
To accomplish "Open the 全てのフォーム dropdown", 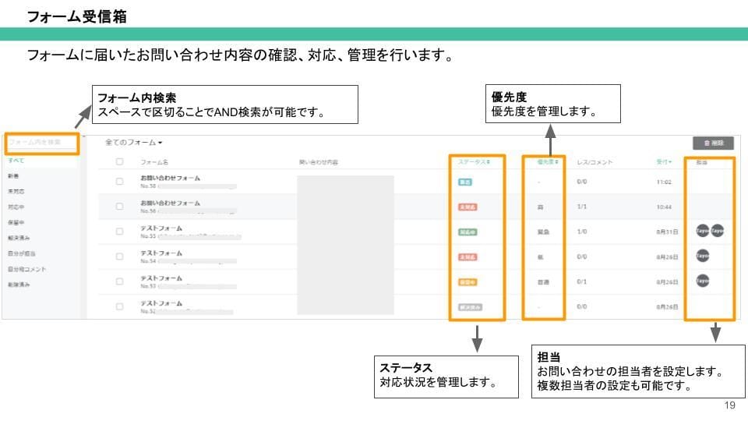I will coord(134,143).
